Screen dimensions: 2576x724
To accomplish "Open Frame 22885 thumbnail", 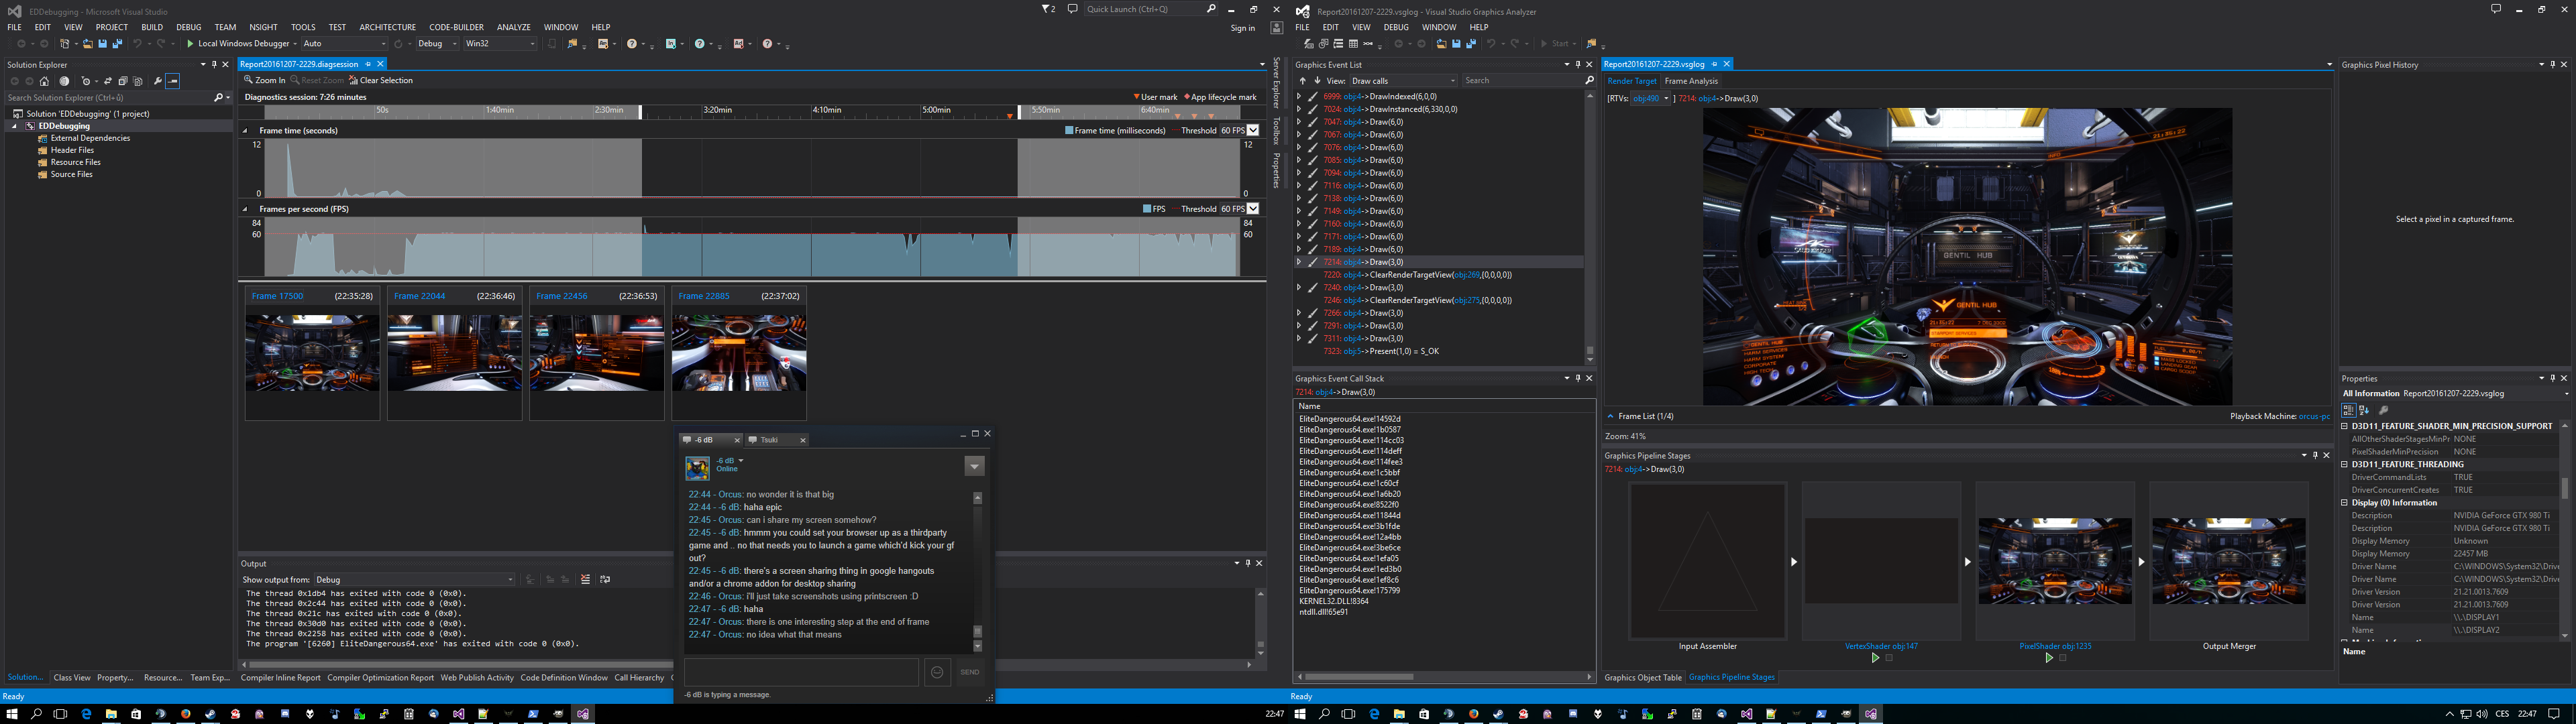I will tap(739, 353).
